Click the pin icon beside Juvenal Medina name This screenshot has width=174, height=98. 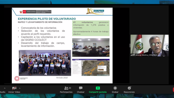pos(134,55)
